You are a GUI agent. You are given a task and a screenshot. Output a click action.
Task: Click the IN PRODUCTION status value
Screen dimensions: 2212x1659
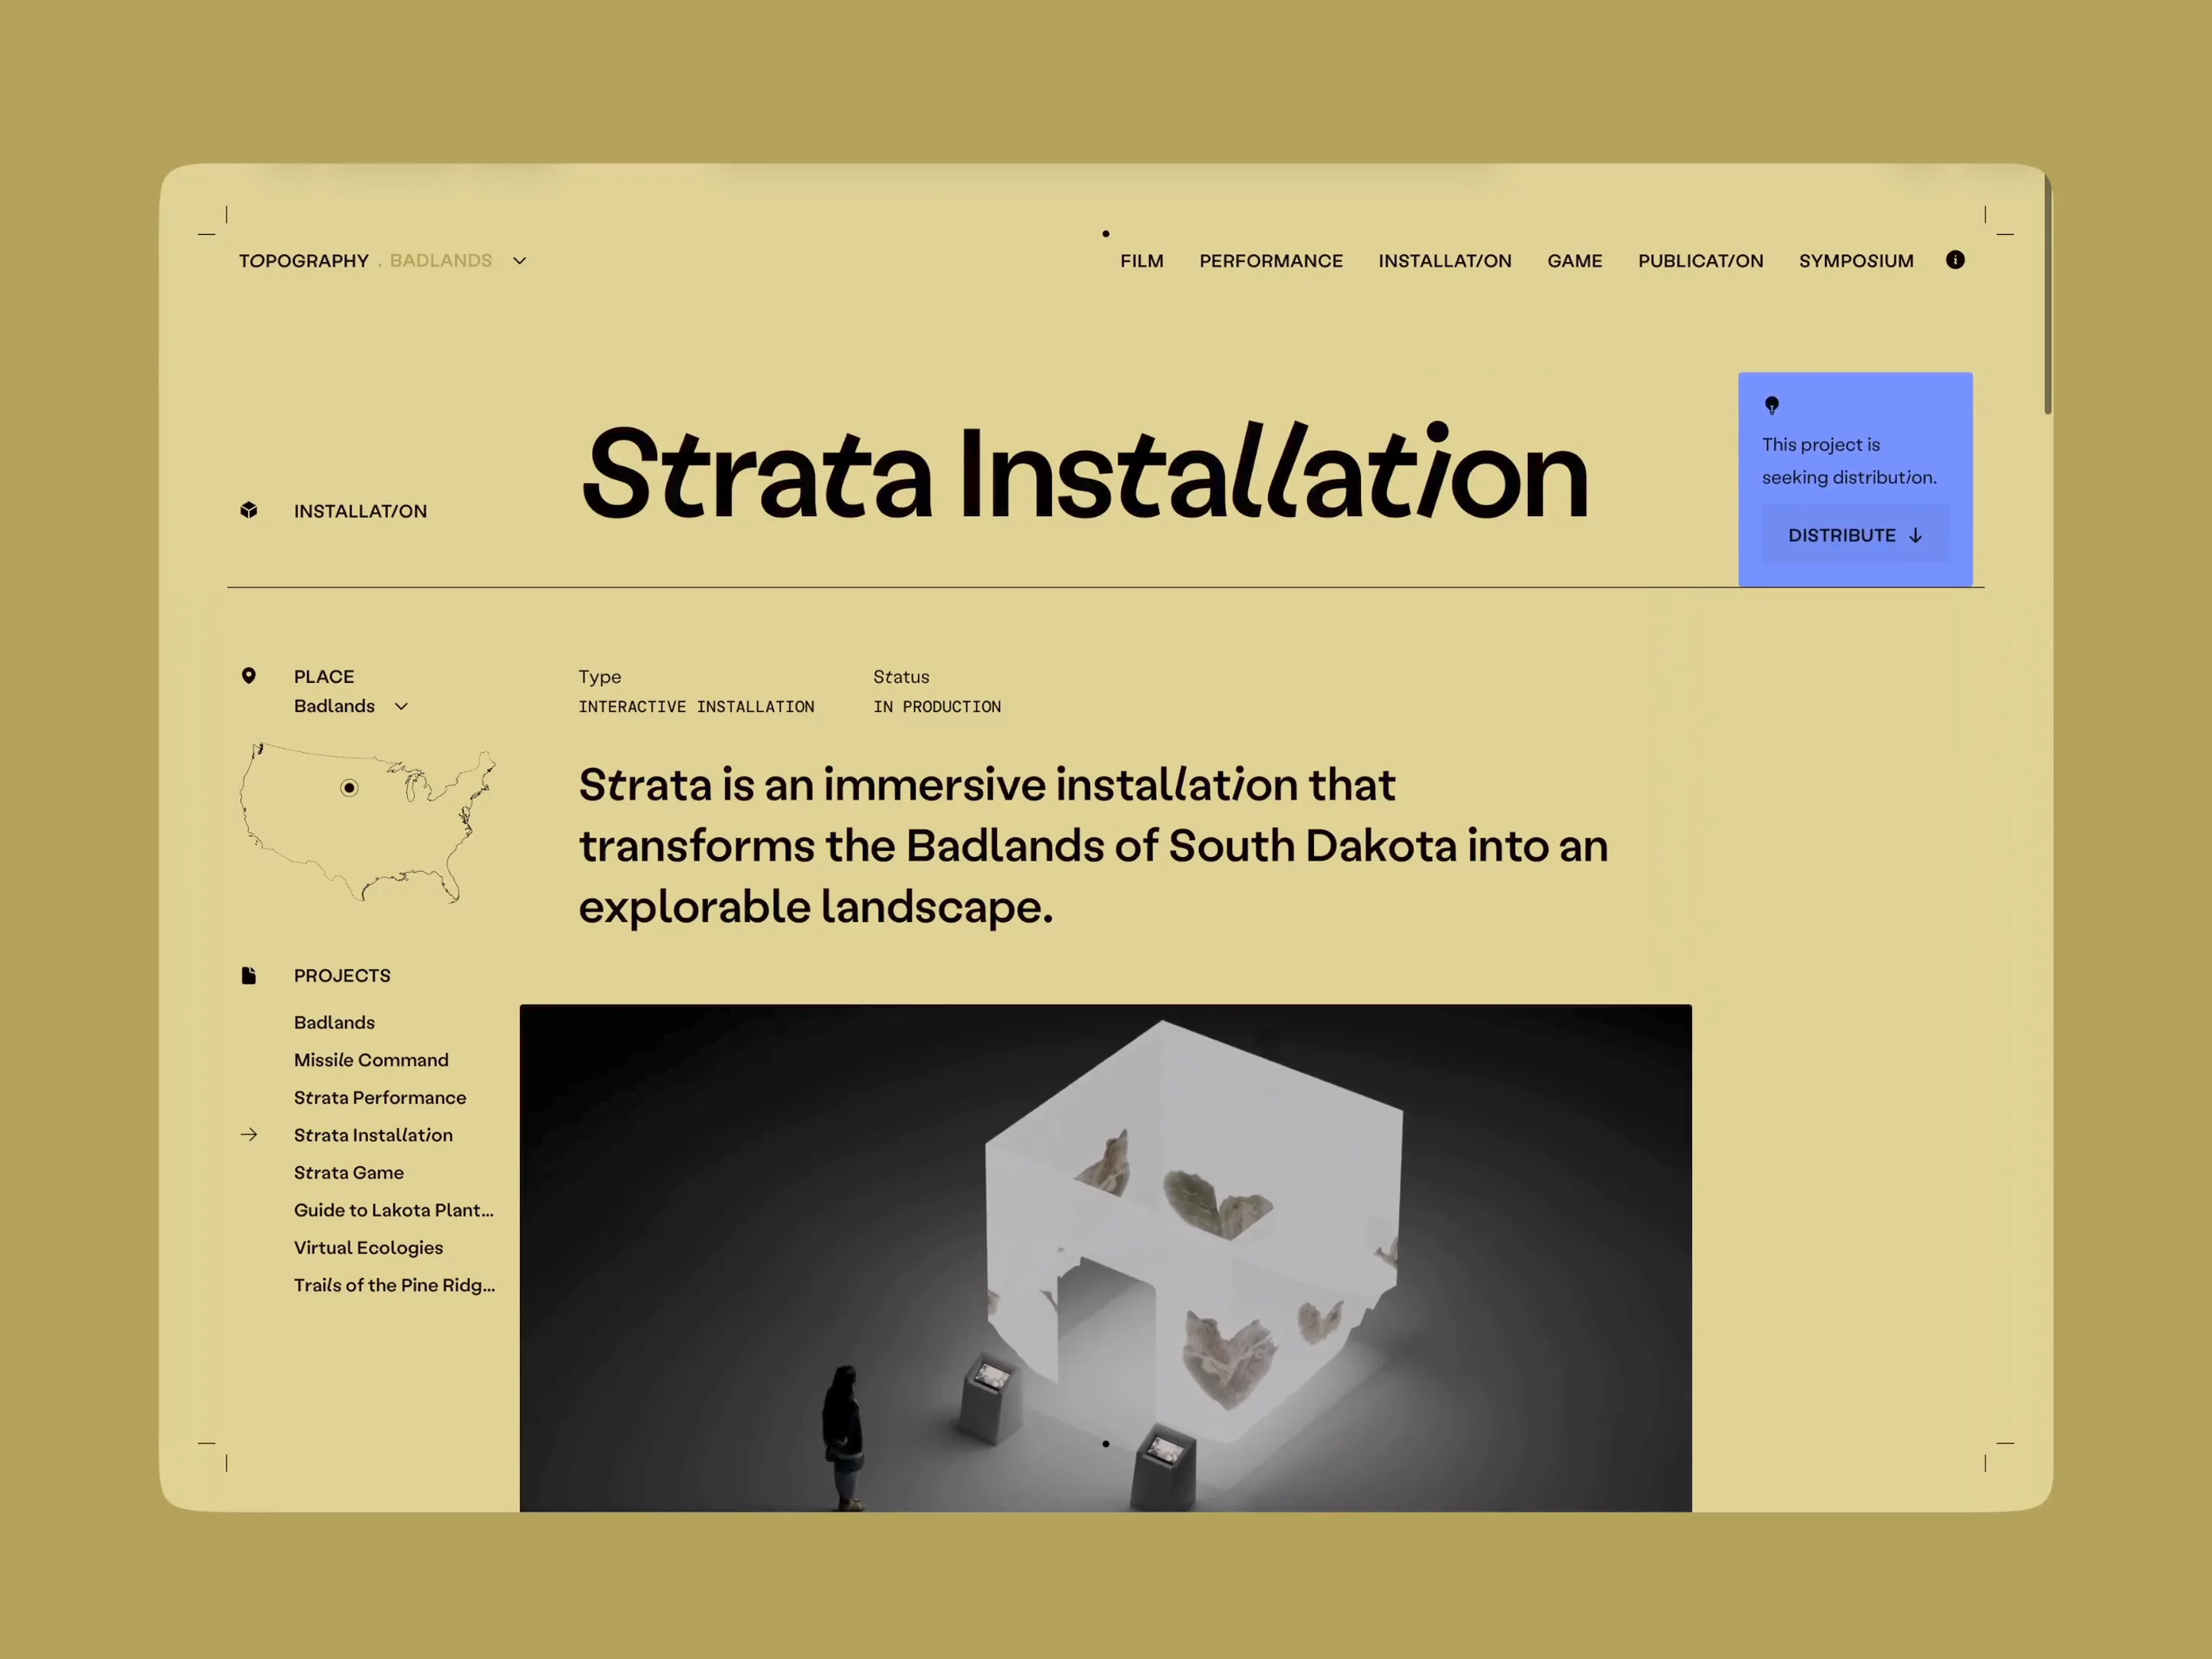click(x=937, y=707)
